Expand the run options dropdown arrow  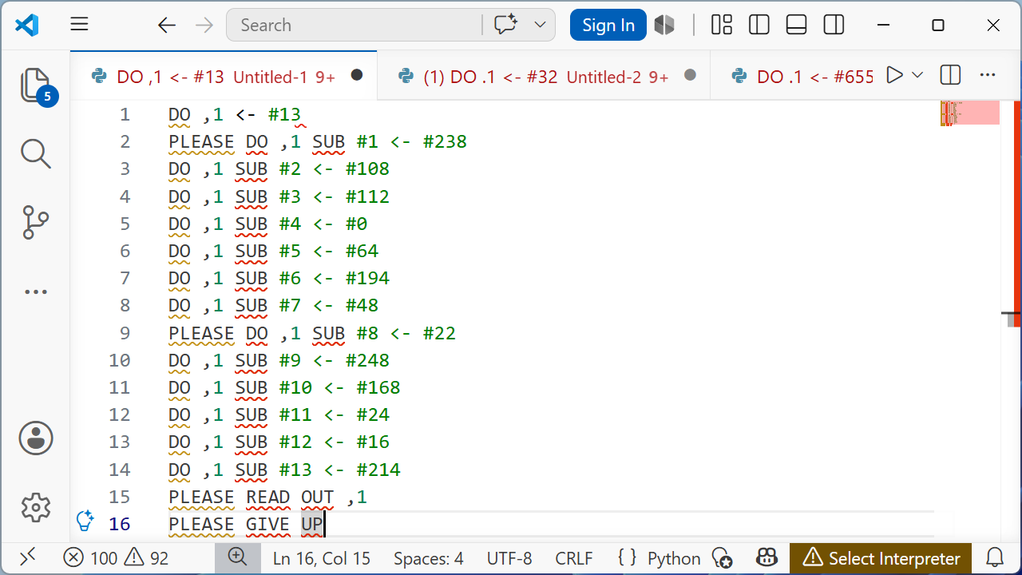click(917, 75)
